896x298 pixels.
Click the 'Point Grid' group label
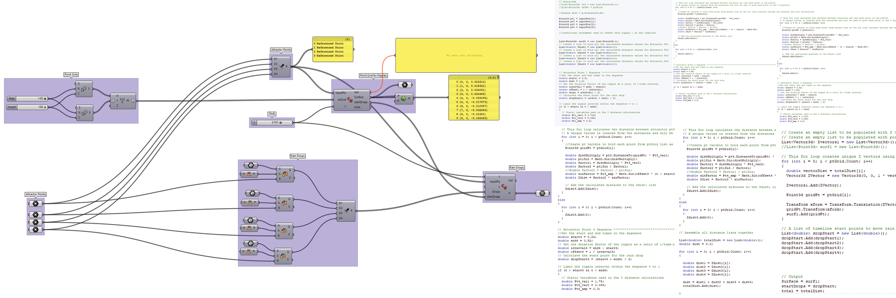coord(71,74)
